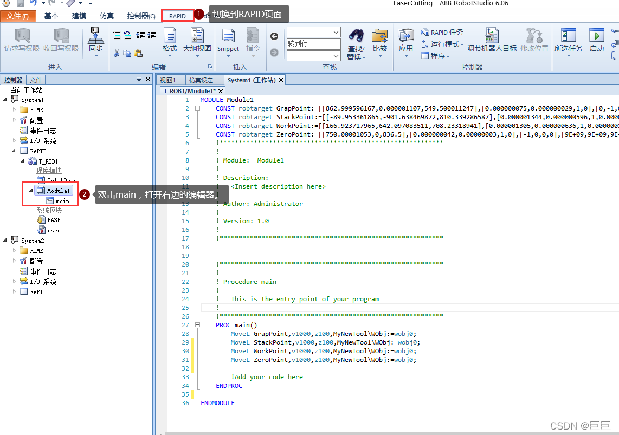Open the Format (格式) tool
This screenshot has width=619, height=435.
pyautogui.click(x=170, y=41)
